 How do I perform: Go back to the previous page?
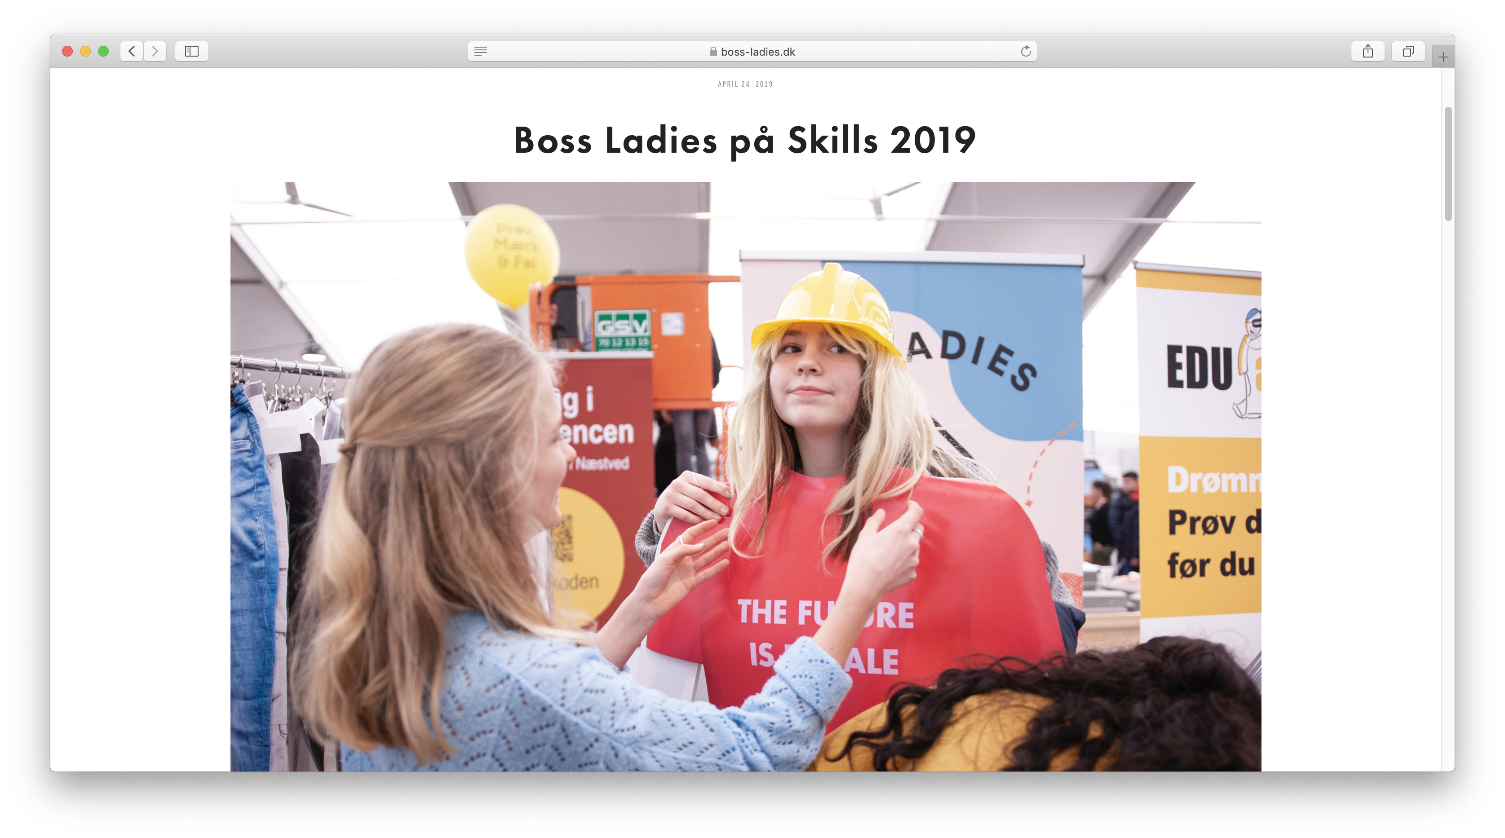click(132, 51)
